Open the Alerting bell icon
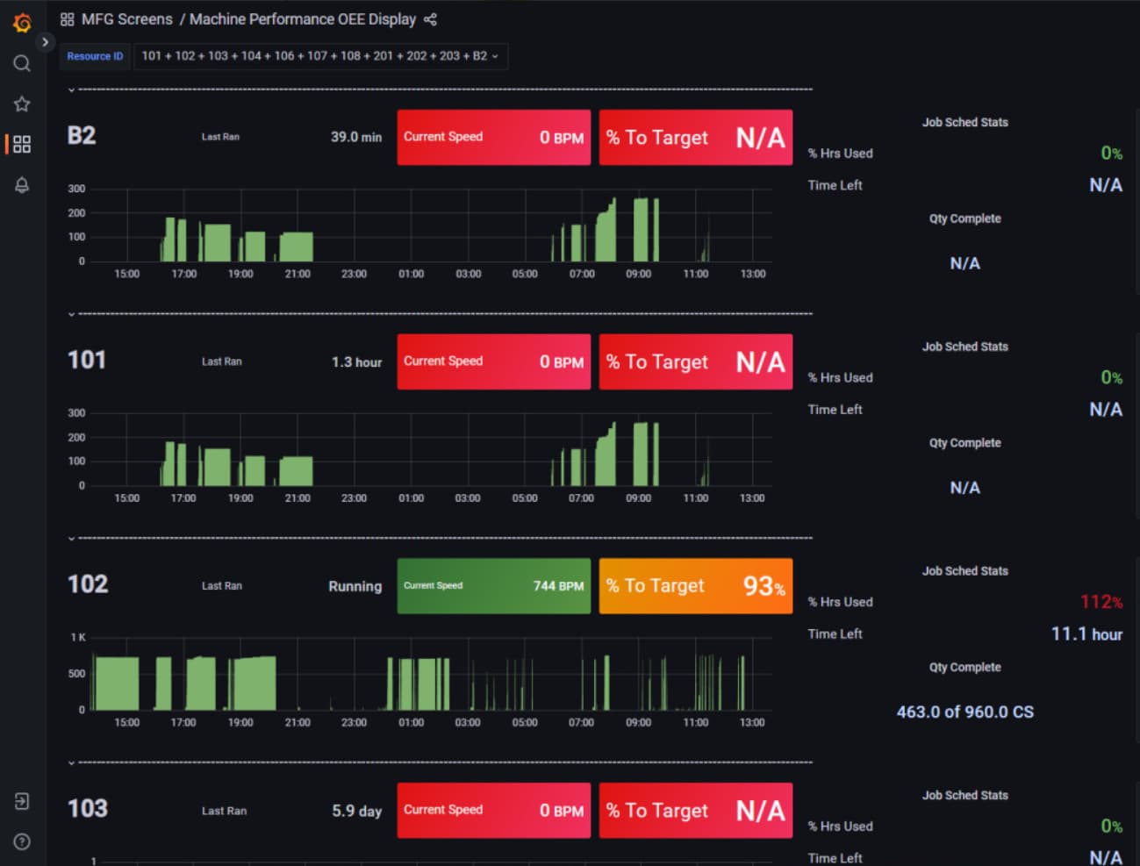Image resolution: width=1140 pixels, height=866 pixels. pos(22,184)
